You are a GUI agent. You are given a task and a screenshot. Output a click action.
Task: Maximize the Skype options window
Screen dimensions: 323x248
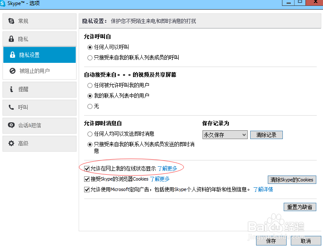[300, 3]
